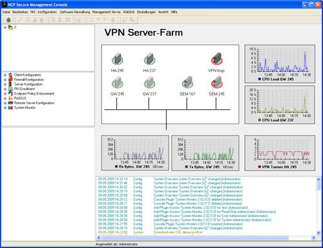Expand the RADIUS tree node

click(x=5, y=98)
